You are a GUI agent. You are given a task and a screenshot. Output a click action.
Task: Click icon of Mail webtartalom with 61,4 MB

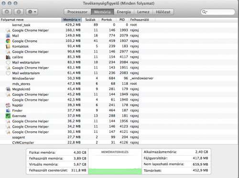tap(8, 73)
